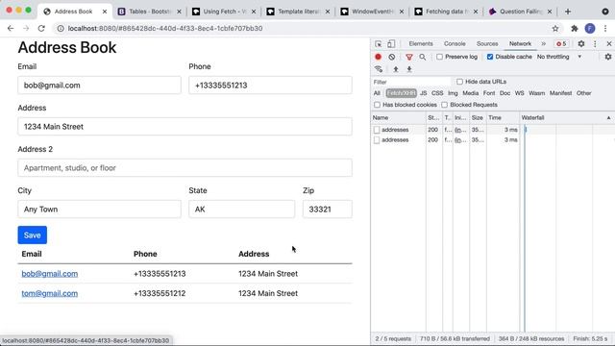Select the first addresses request checkbox
Screen dimensions: 615x346
(377, 130)
